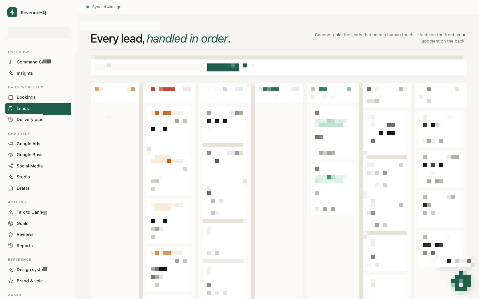Screen dimensions: 479x299
Task: Open Google Business via its eye icon
Action: click(x=11, y=155)
